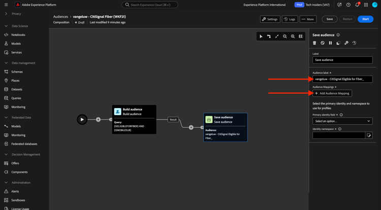Click the info icon next to Save audience title
This screenshot has width=381, height=210.
[338, 35]
